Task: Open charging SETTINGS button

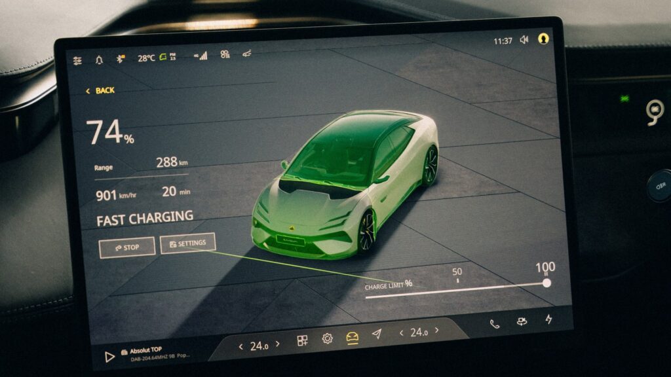Action: (x=189, y=243)
